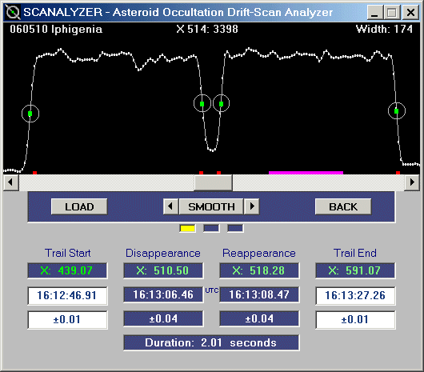Decrease smoothing with the left arrow
Viewport: 424px width, 372px height.
point(170,207)
